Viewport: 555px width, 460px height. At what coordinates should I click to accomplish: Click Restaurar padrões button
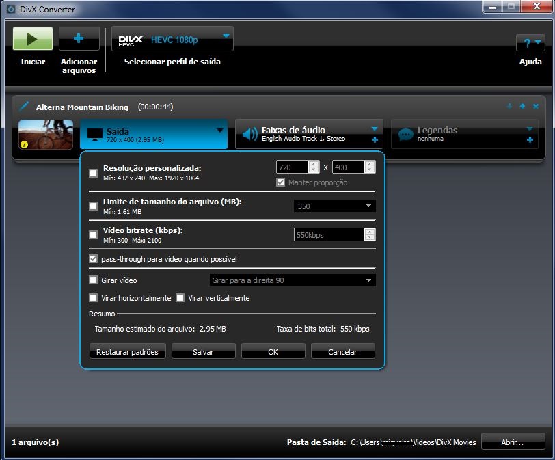(x=127, y=352)
